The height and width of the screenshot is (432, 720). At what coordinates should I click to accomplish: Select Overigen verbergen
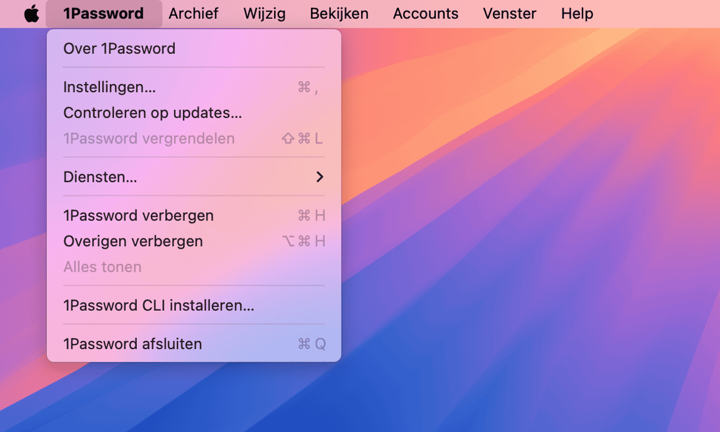click(194, 241)
